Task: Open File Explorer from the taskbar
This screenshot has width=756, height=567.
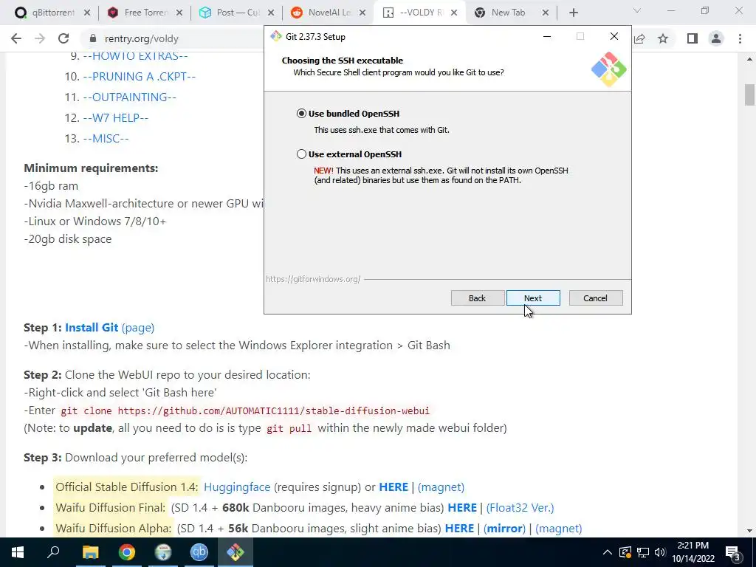Action: coord(90,552)
